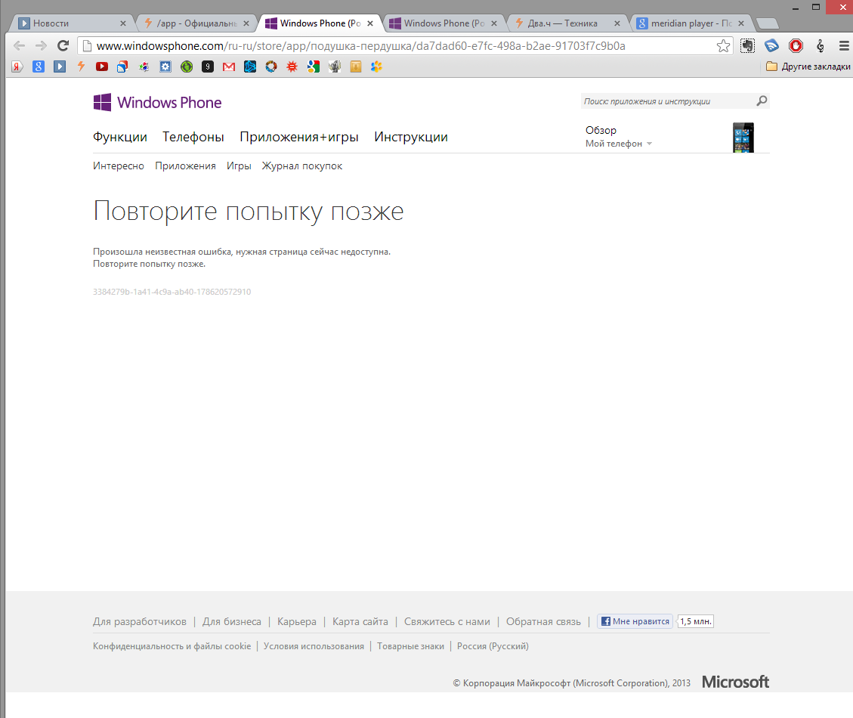Click the Evernote clipper extension icon

click(747, 46)
